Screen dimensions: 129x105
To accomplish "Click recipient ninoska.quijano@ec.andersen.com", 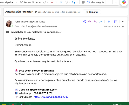I will [x=39, y=26].
